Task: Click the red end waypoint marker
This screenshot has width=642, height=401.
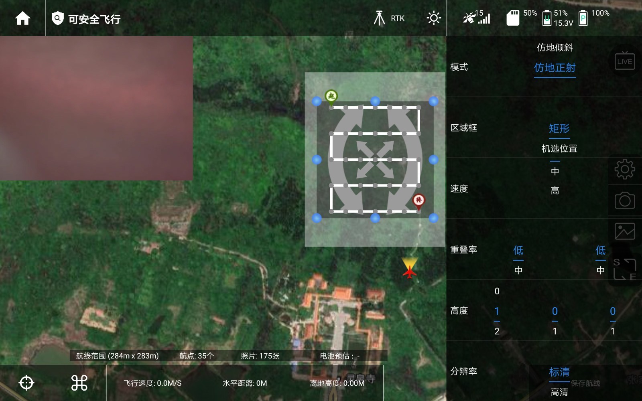Action: 419,201
